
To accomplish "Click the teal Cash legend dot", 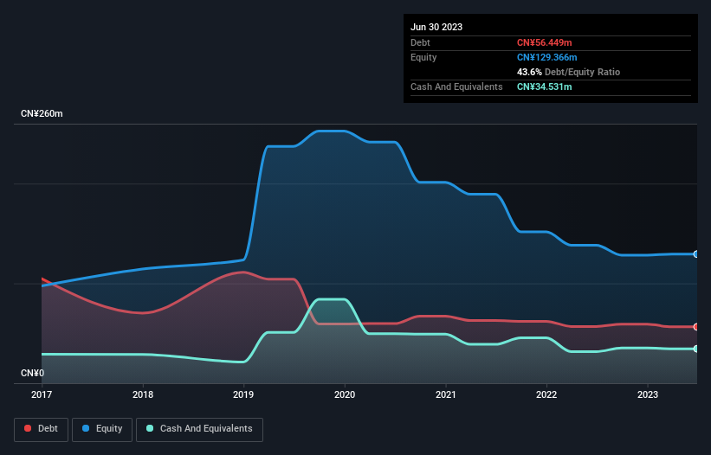I will [150, 428].
